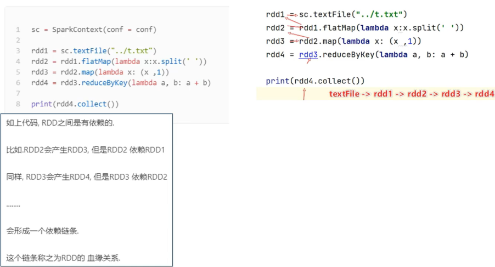Click the sentence '同样, RDD3会产生RDD4, 但是RDD3 依赖RDD2'
The image size is (495, 267).
point(87,177)
